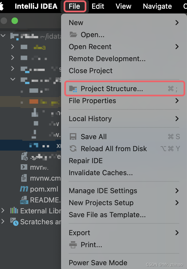Open the Edit menu
187x269 pixels.
(x=98, y=6)
